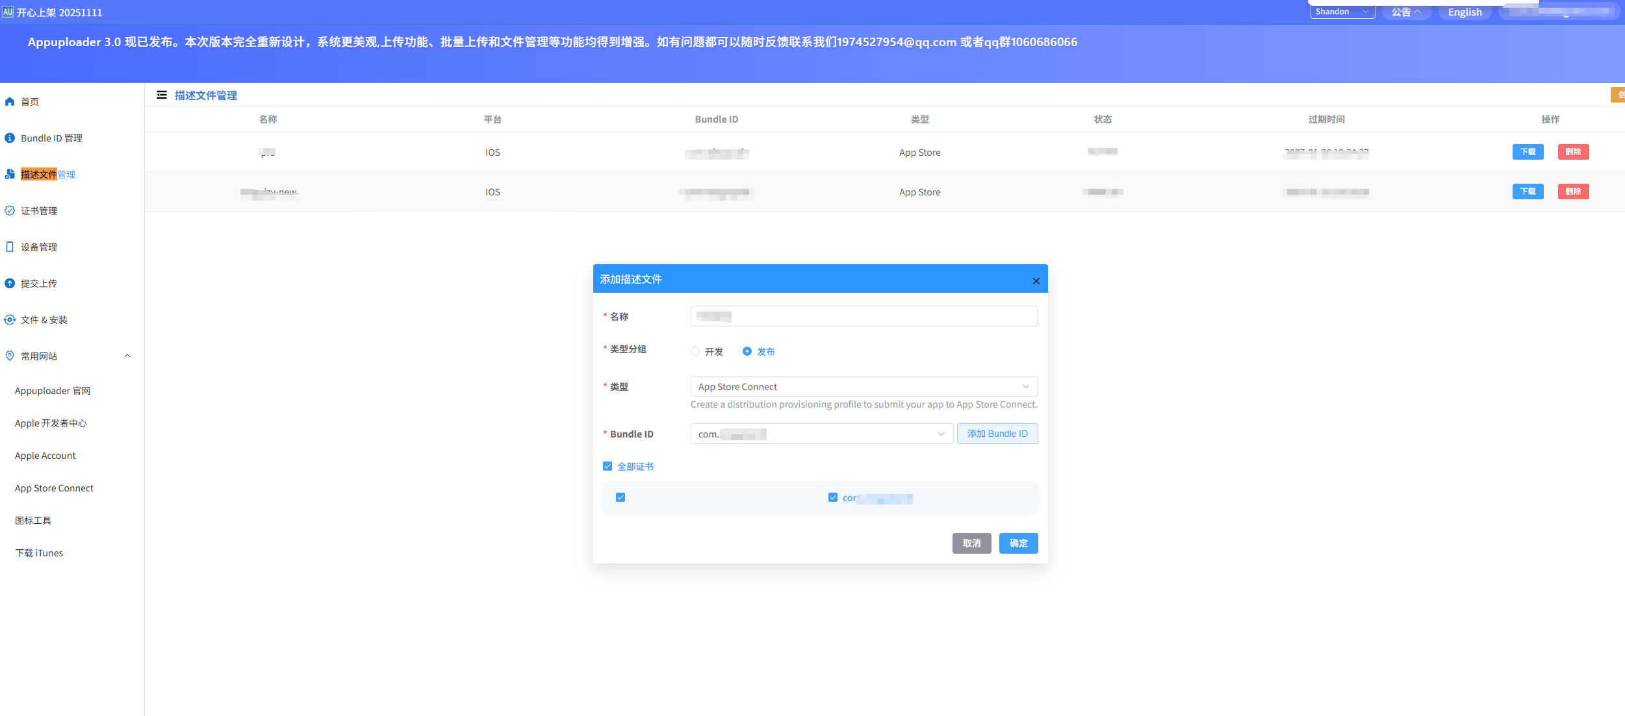Open the Shandon account dropdown at top

[x=1342, y=12]
